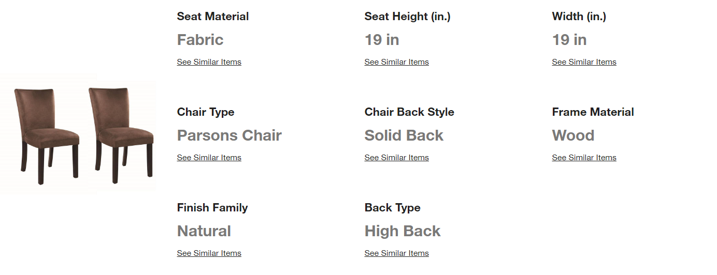Click the Wood frame material value
This screenshot has height=275, width=717.
coord(573,135)
